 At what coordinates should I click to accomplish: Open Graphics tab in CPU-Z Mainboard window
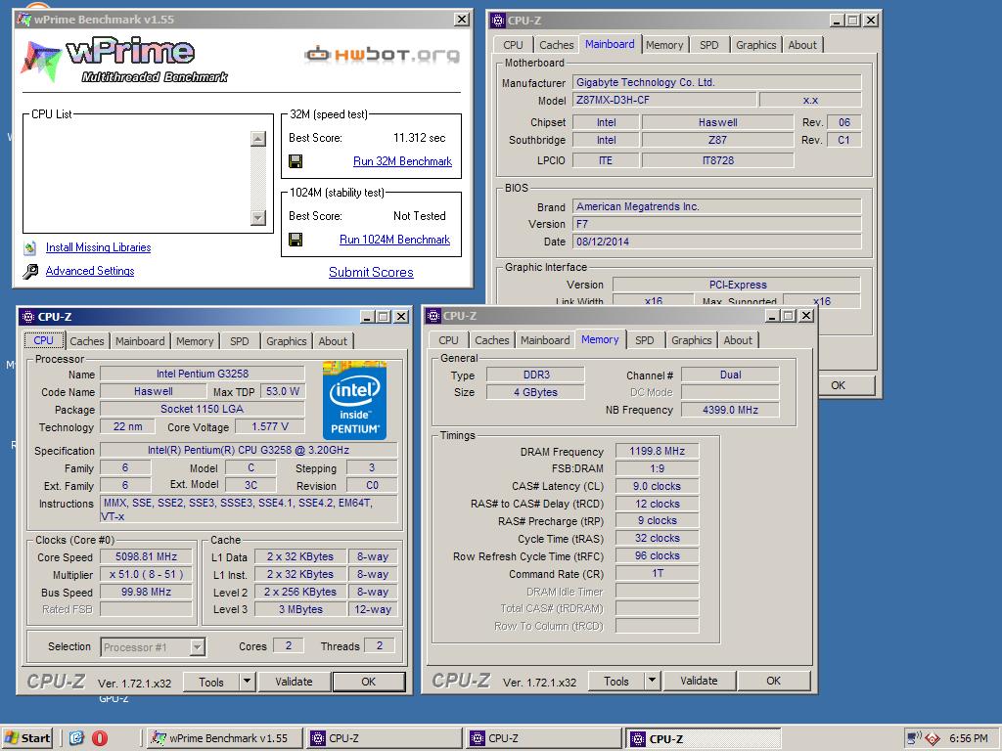(756, 45)
